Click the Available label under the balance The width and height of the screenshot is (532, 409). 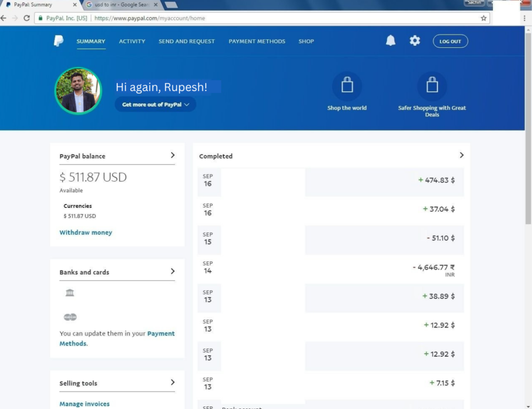click(71, 190)
